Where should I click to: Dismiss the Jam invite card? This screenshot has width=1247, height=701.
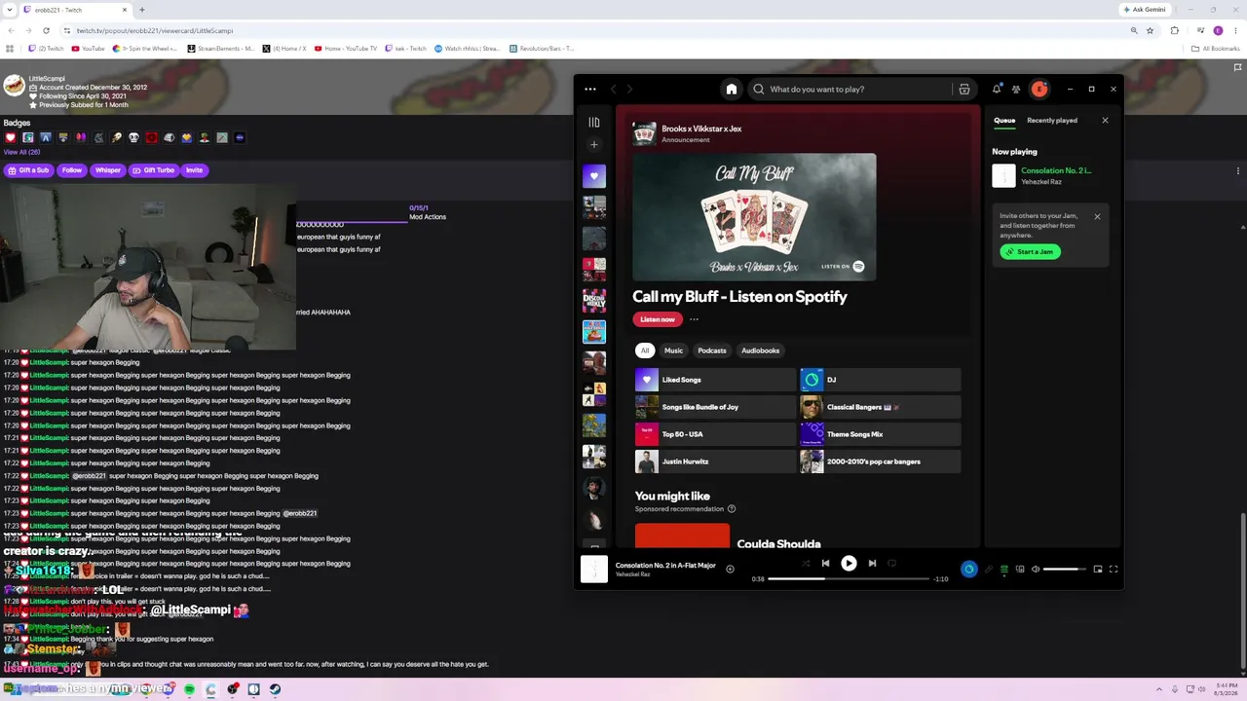point(1097,216)
